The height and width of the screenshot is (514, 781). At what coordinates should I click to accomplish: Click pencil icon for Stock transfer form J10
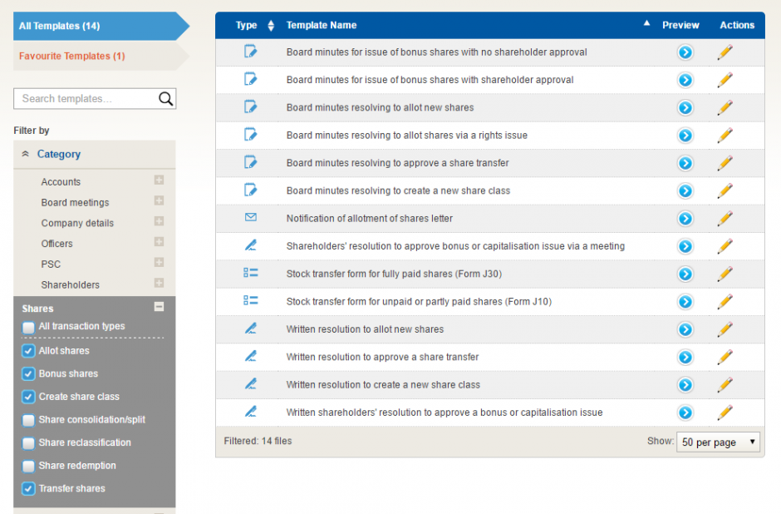coord(725,302)
